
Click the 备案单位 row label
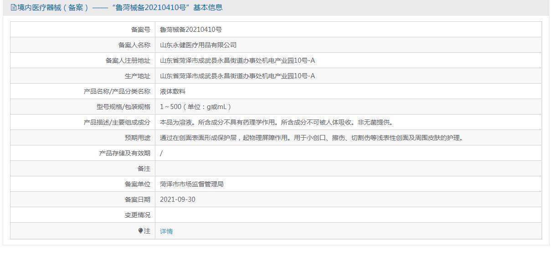138,184
